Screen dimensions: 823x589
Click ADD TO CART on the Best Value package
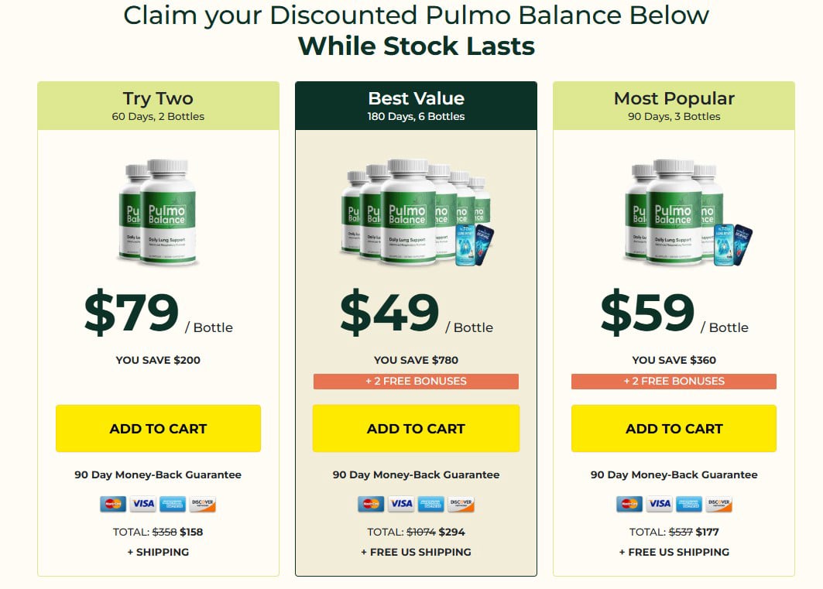(x=416, y=428)
